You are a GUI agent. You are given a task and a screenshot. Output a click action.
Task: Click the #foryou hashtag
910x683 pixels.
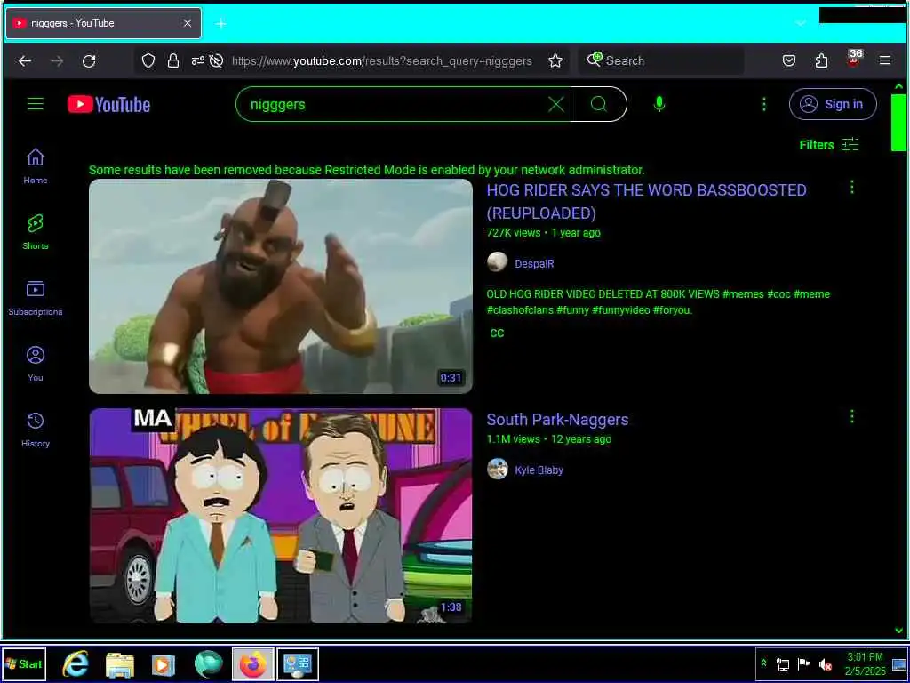click(672, 310)
